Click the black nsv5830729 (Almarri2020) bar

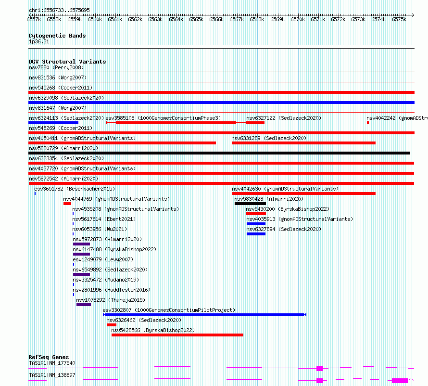219,153
